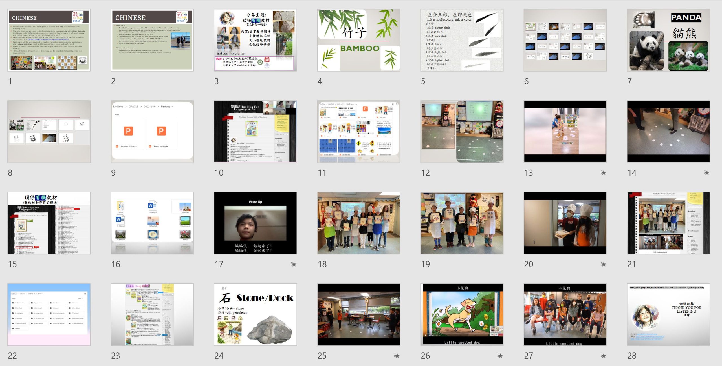Select slide 25 classroom video slide
This screenshot has height=366, width=722.
[358, 315]
